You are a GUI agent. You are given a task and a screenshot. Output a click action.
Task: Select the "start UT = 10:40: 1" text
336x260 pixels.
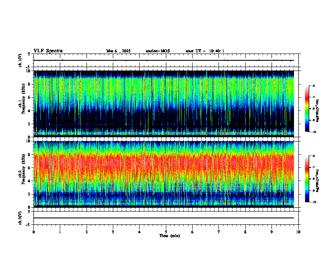click(205, 51)
